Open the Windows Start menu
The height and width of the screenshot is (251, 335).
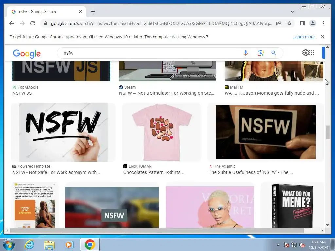9,244
